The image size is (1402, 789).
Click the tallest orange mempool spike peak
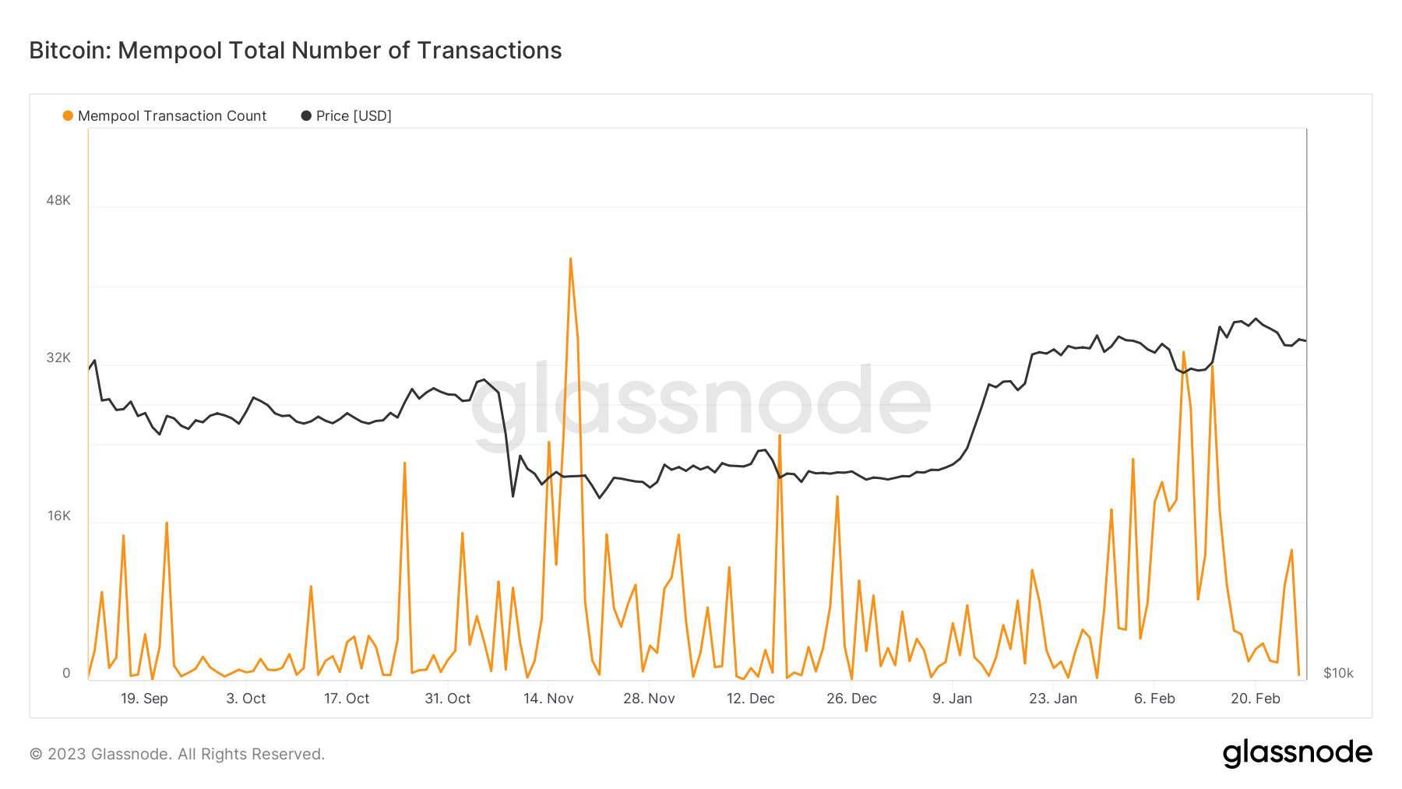click(570, 259)
